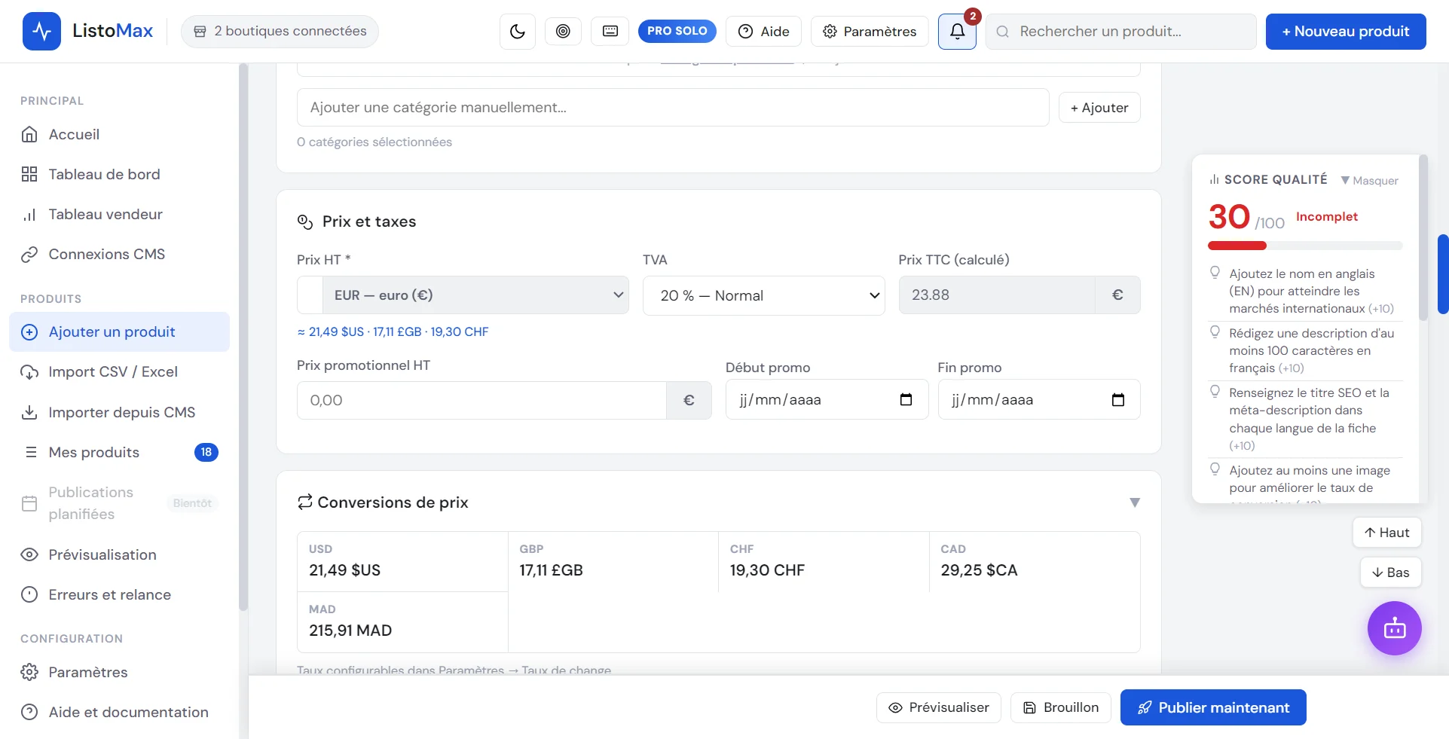This screenshot has height=739, width=1449.
Task: Click Publier maintenant button
Action: 1213,707
